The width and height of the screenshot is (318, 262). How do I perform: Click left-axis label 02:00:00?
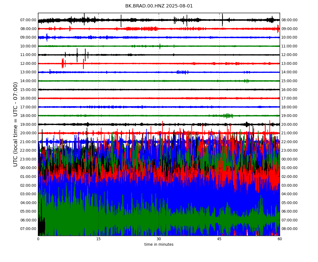tap(28, 185)
